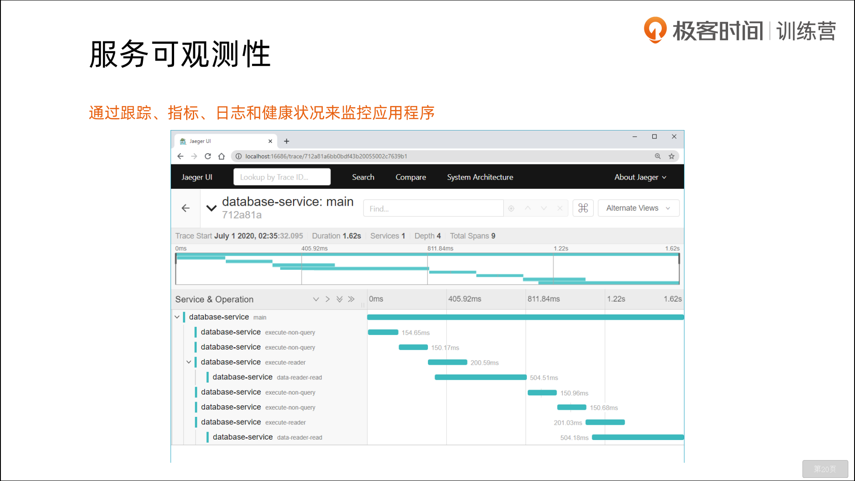
Task: Click site info icon in address bar
Action: (x=239, y=156)
